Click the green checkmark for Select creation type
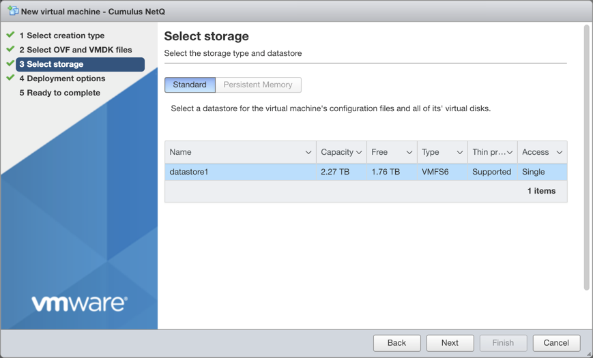Screen dimensions: 593x358 pos(10,35)
